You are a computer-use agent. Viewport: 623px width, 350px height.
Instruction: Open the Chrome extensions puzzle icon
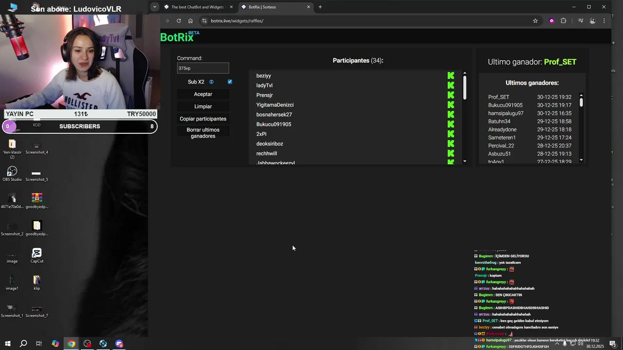[564, 21]
